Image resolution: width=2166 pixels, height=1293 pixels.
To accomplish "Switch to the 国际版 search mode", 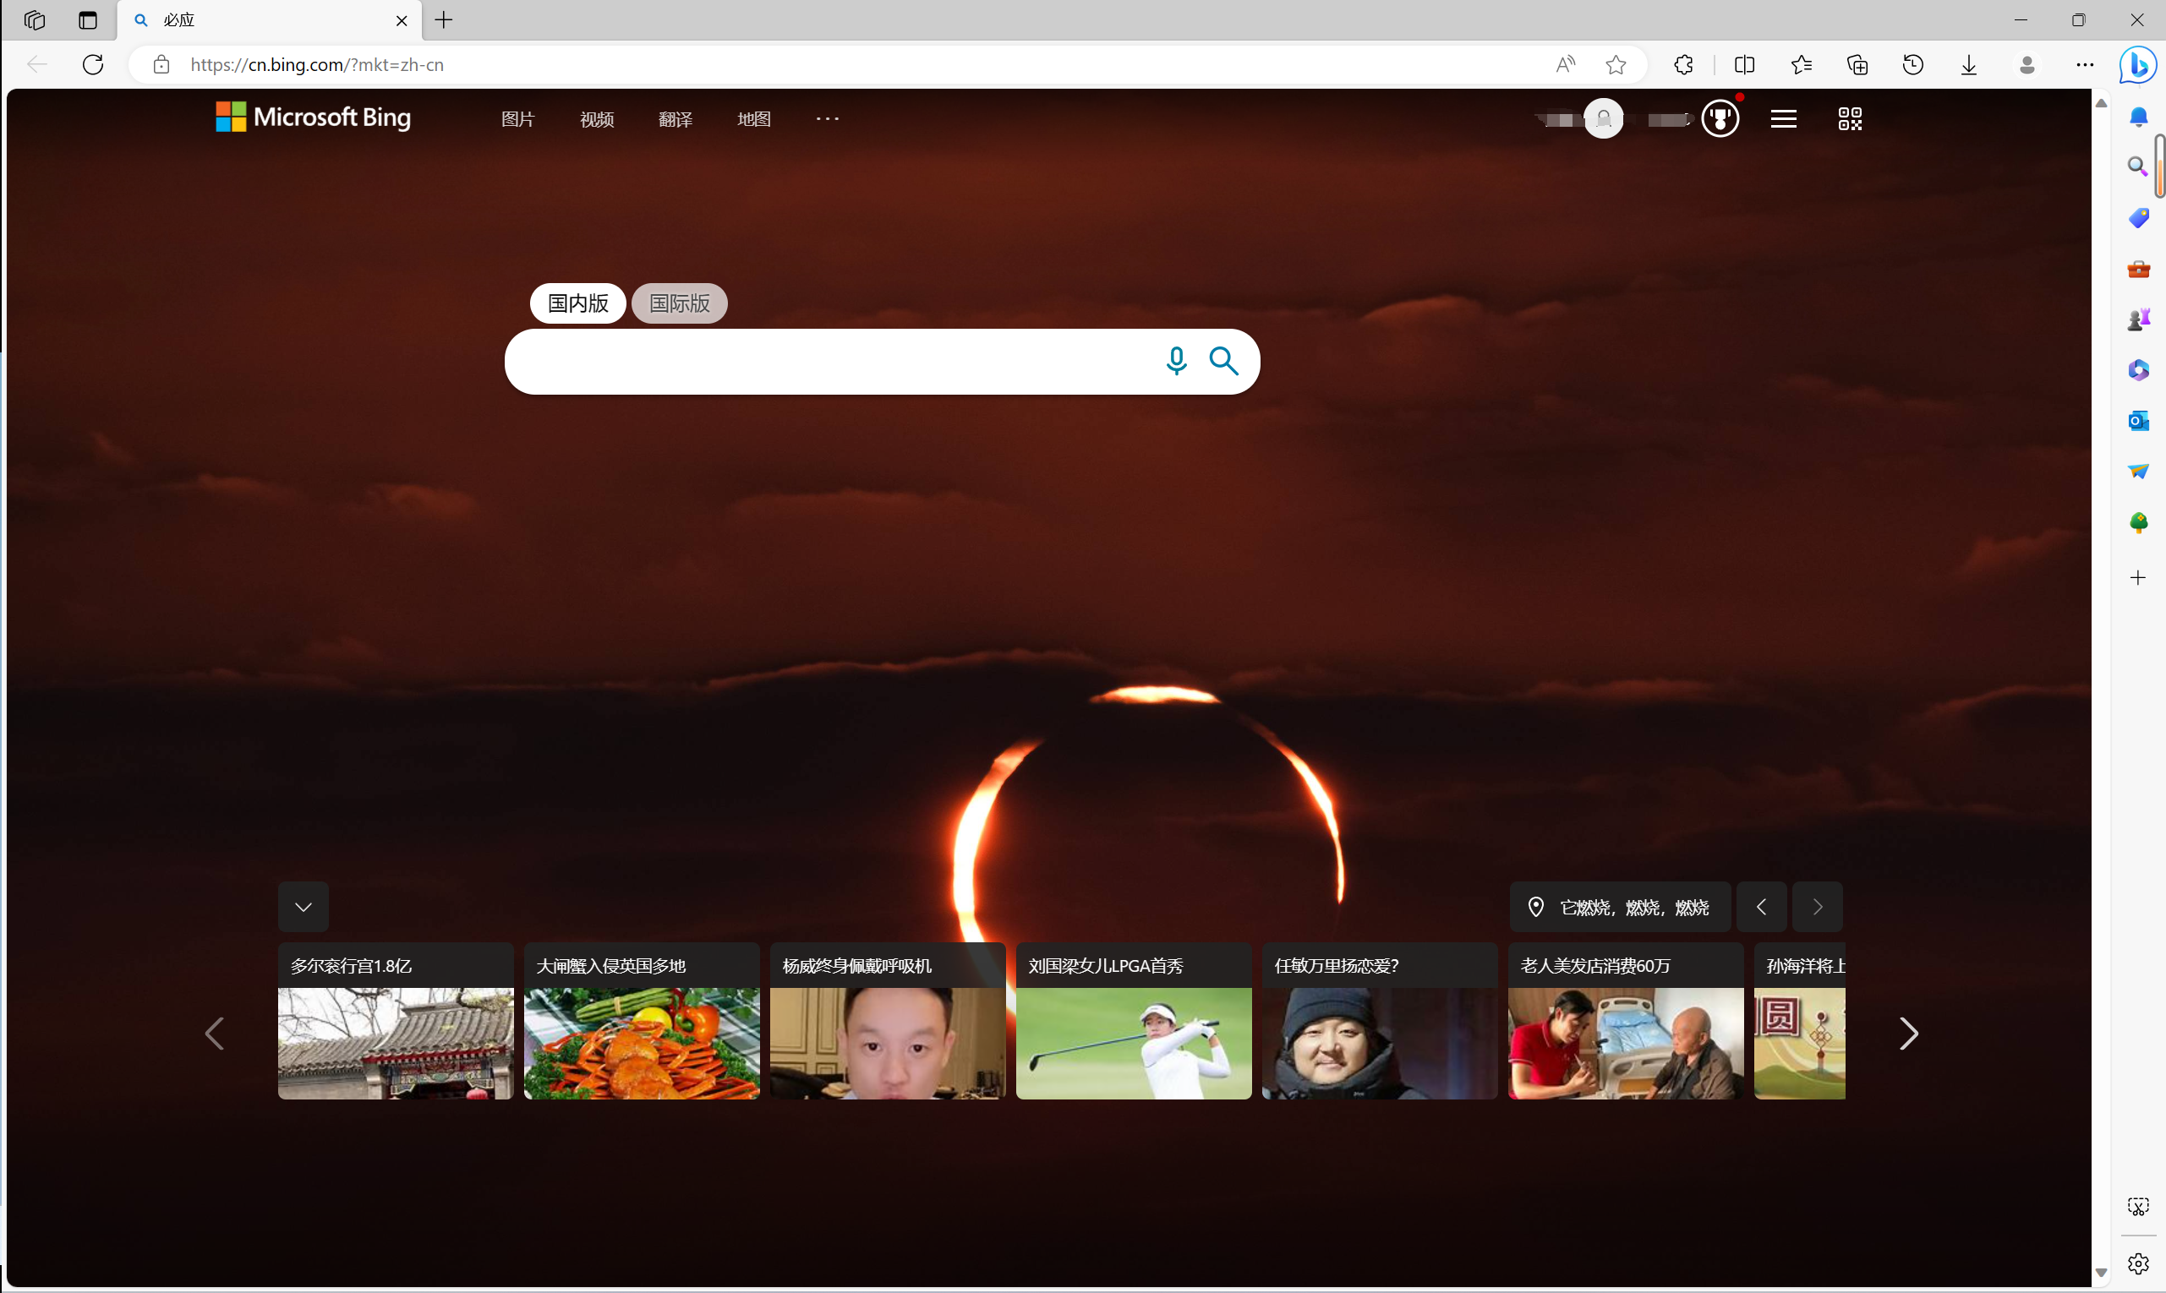I will point(679,303).
